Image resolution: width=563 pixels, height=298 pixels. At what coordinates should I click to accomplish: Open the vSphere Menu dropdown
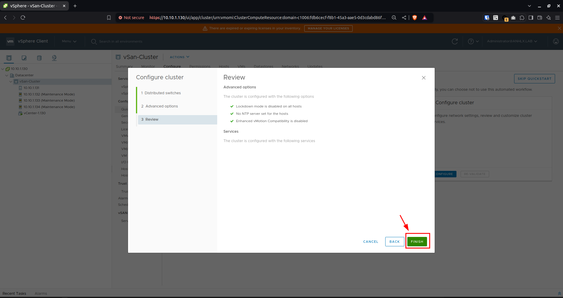[69, 41]
